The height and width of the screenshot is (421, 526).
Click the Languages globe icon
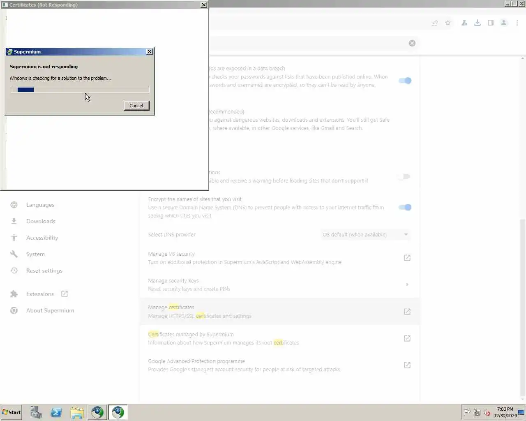14,205
